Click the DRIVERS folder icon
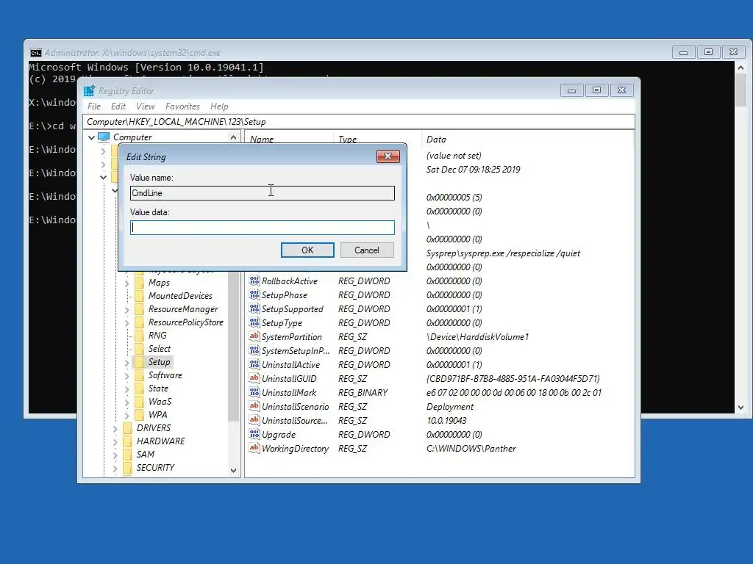The height and width of the screenshot is (564, 753). tap(128, 428)
